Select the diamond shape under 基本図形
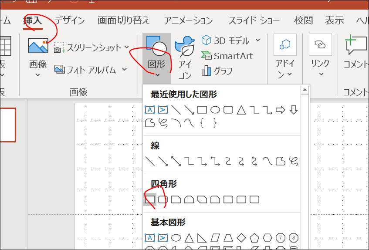369x250 pixels. (x=241, y=238)
